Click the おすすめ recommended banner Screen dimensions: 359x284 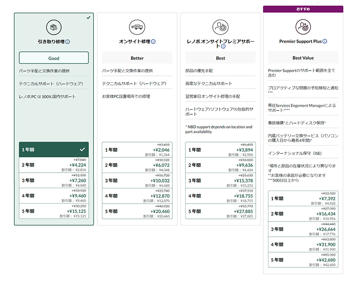303,9
